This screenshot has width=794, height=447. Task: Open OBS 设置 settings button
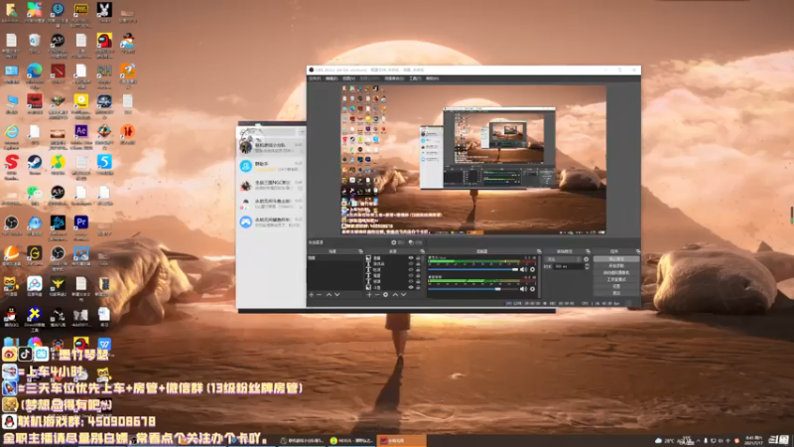(616, 286)
